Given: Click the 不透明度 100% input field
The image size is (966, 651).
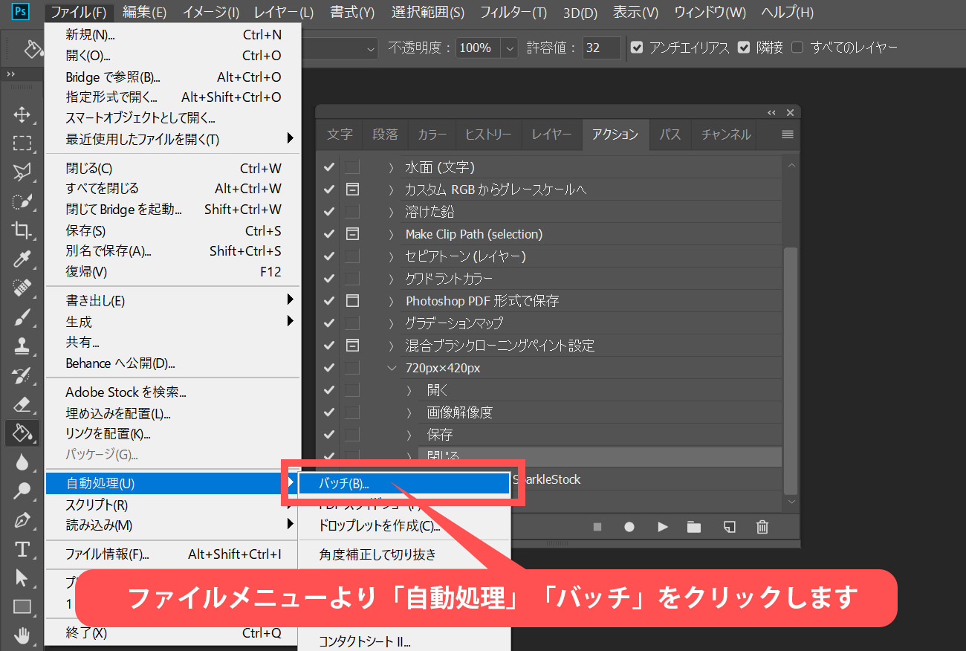Looking at the screenshot, I should 479,48.
